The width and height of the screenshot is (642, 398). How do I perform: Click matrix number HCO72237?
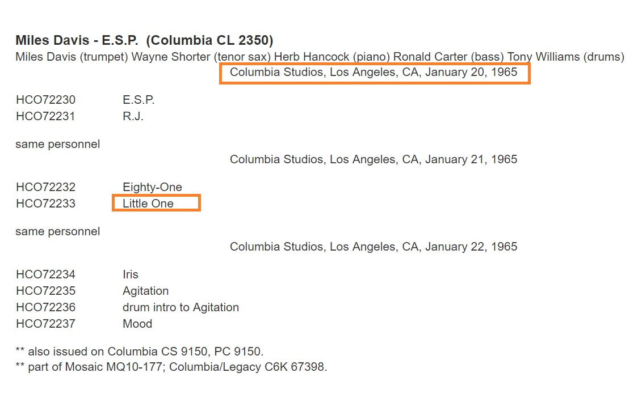pos(45,324)
